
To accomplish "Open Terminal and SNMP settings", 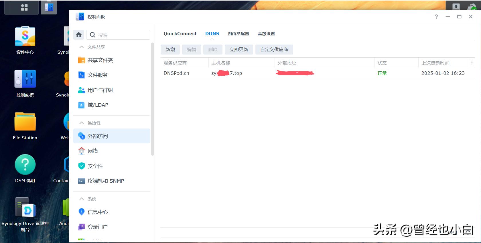I will pos(106,181).
